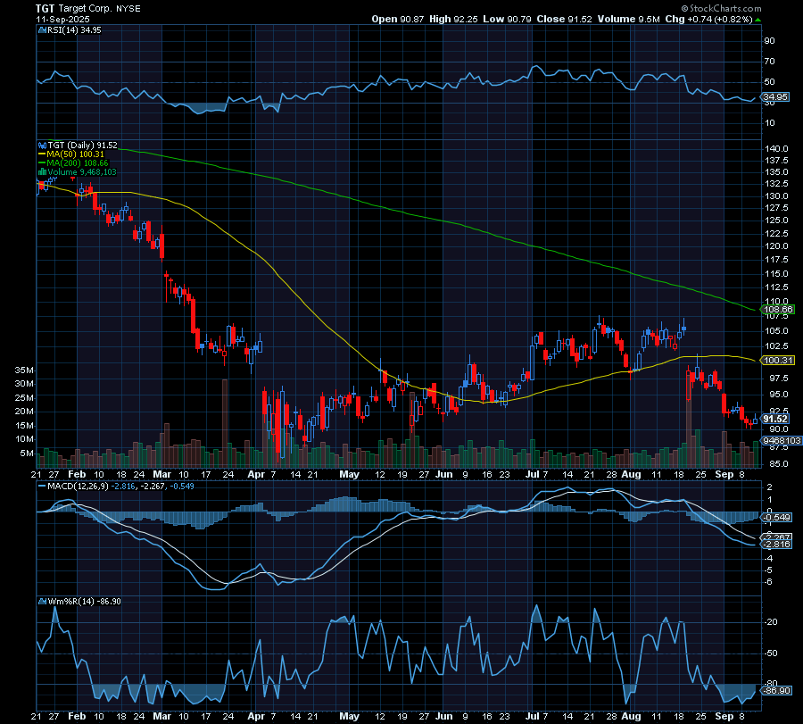Click the TGT ticker symbol title
Viewport: 803px width, 724px height.
pos(45,6)
